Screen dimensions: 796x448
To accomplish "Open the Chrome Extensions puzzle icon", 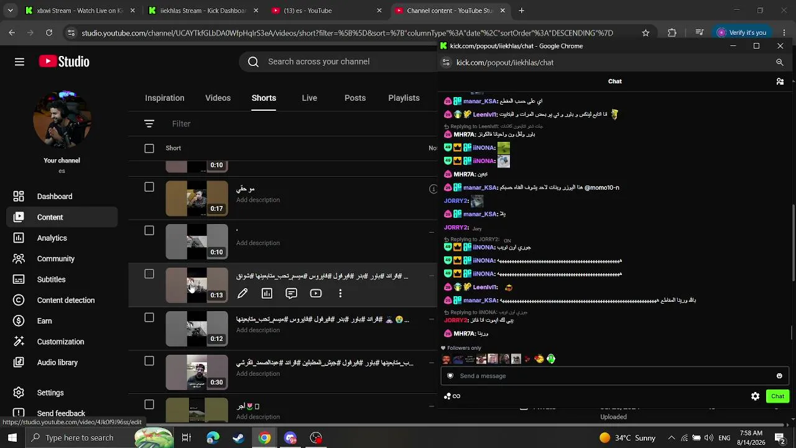I will (672, 33).
